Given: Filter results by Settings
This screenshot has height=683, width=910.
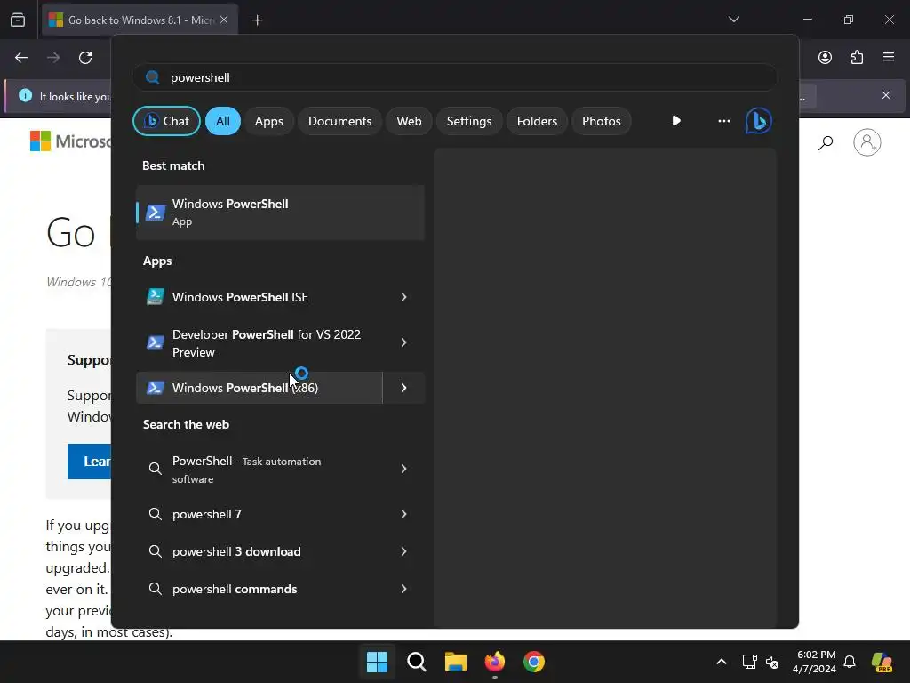Looking at the screenshot, I should pos(469,121).
